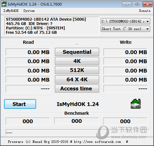
Task: Click the write Access time result field
Action: [x=125, y=89]
